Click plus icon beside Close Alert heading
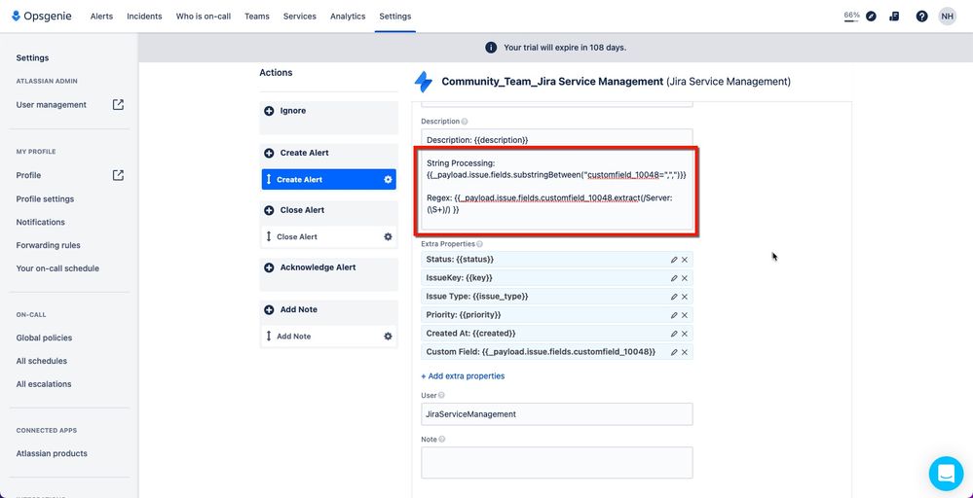973x498 pixels. 269,211
